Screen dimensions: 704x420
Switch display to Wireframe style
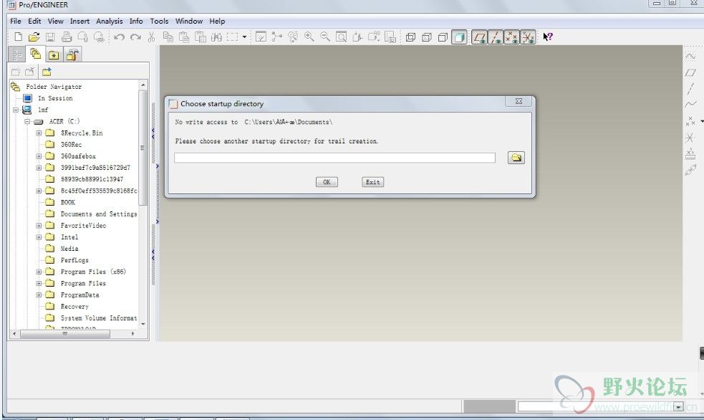click(x=410, y=37)
